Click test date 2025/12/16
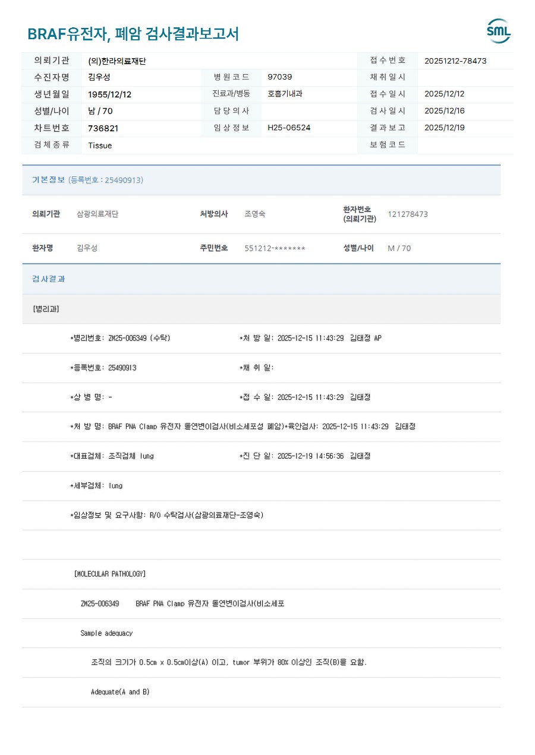The width and height of the screenshot is (535, 755). [445, 111]
